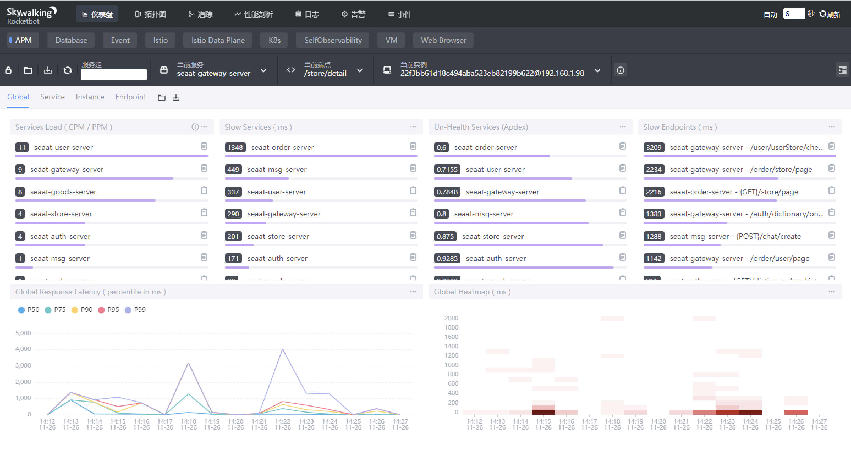Click the download icon next to Endpoint tab
851x451 pixels.
click(176, 97)
